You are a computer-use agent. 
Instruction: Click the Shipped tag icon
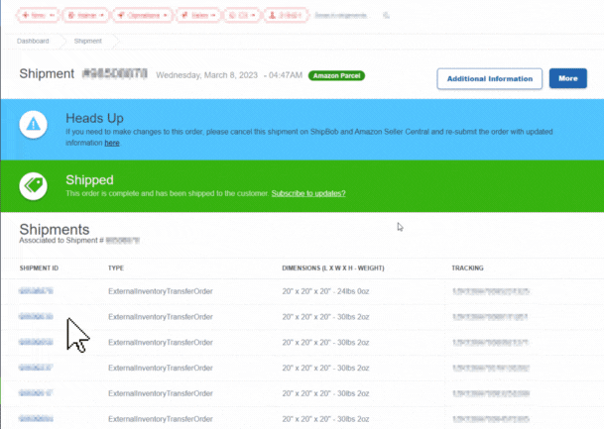coord(35,184)
